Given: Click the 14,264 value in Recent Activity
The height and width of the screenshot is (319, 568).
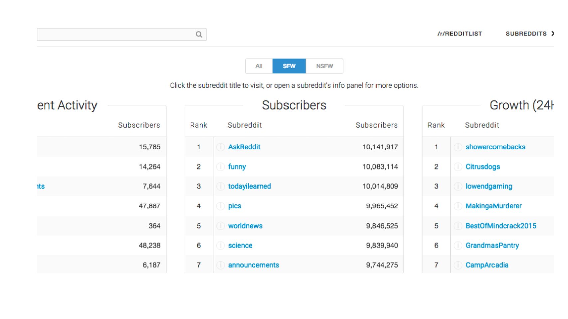Looking at the screenshot, I should (x=150, y=166).
